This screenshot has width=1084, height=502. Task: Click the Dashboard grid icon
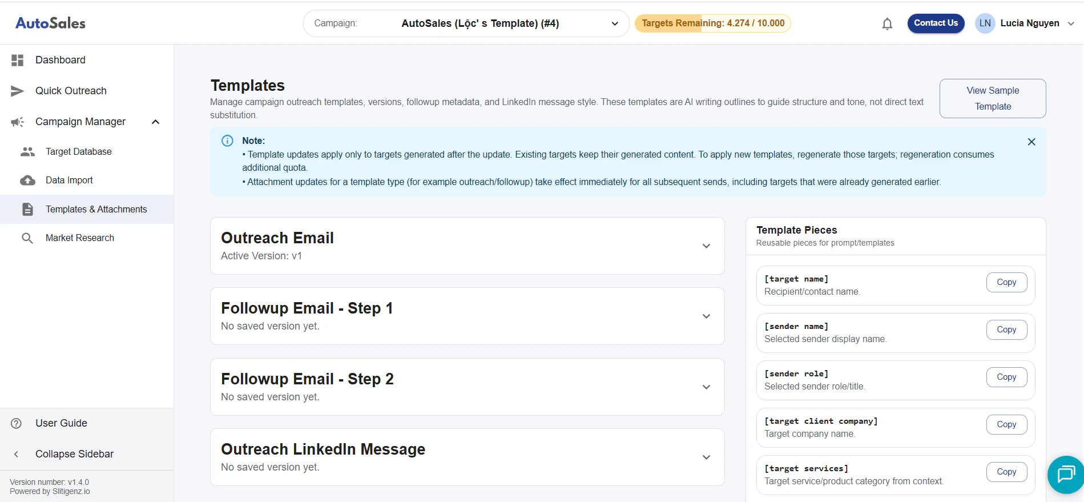tap(18, 60)
